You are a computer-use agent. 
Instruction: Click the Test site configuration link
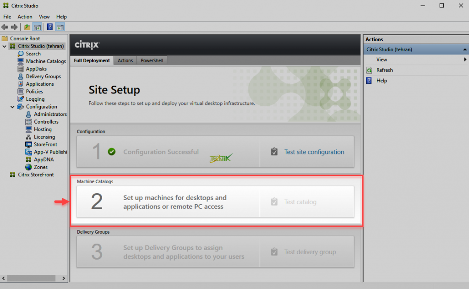(314, 151)
